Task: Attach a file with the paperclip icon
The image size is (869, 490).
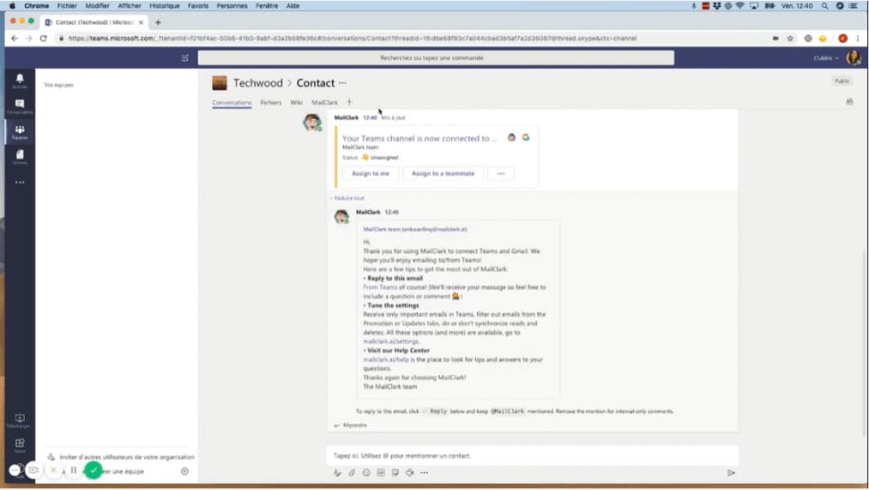Action: click(x=352, y=472)
